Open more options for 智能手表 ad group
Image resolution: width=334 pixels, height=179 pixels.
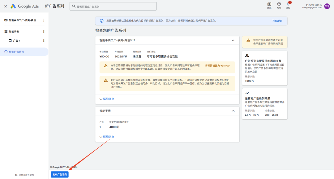point(44,31)
